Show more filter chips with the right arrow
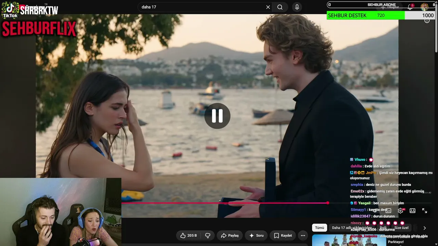 tap(425, 228)
